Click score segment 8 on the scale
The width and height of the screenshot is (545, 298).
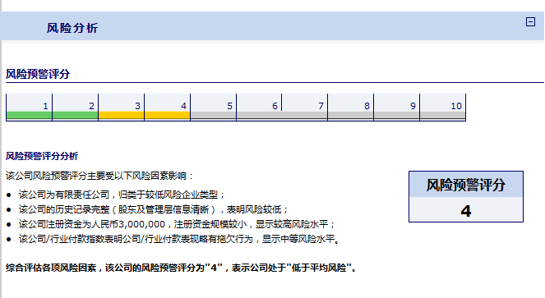coord(351,107)
